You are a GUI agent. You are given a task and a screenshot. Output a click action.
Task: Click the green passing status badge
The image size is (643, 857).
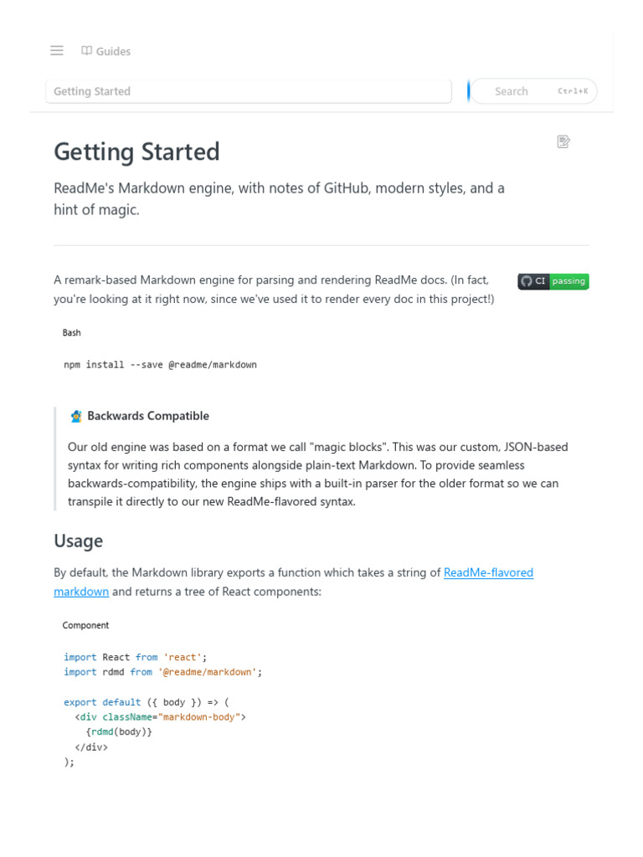point(568,281)
